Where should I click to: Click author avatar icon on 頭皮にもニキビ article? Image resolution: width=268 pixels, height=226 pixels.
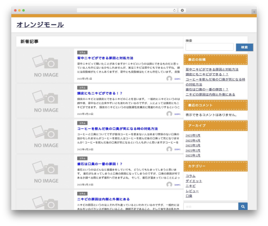click(x=169, y=114)
